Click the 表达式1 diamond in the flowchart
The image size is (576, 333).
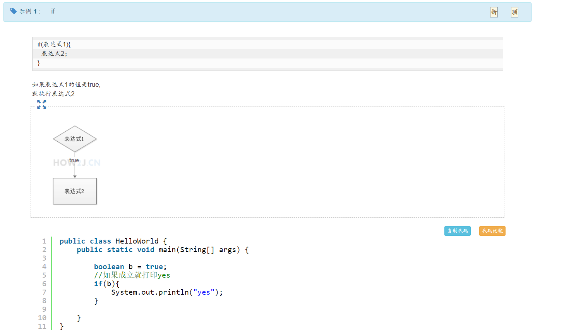tap(75, 139)
